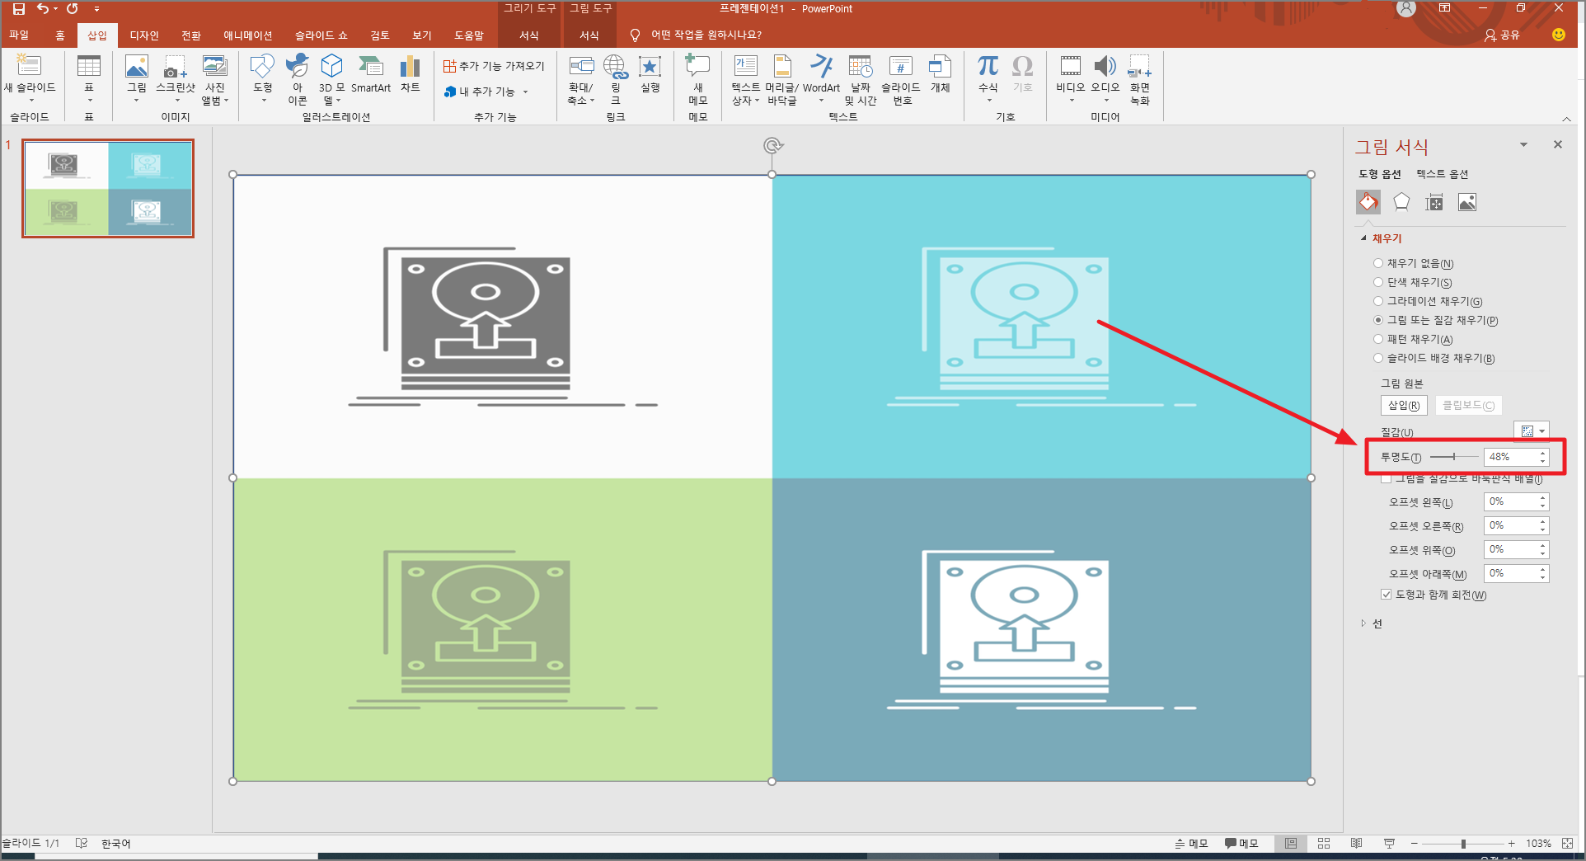Switch to Text Options (텍스트 옵션)
This screenshot has width=1586, height=861.
tap(1443, 174)
